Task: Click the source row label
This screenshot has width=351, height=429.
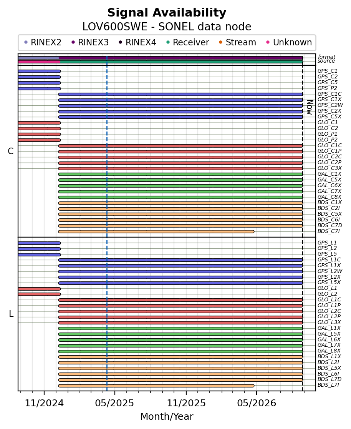Action: pos(326,61)
